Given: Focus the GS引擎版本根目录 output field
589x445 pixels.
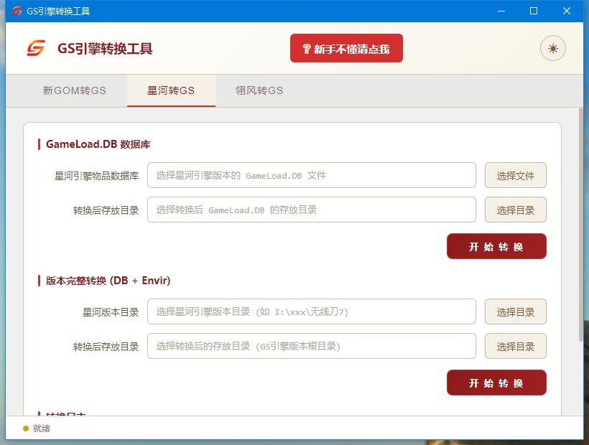Looking at the screenshot, I should [x=312, y=346].
